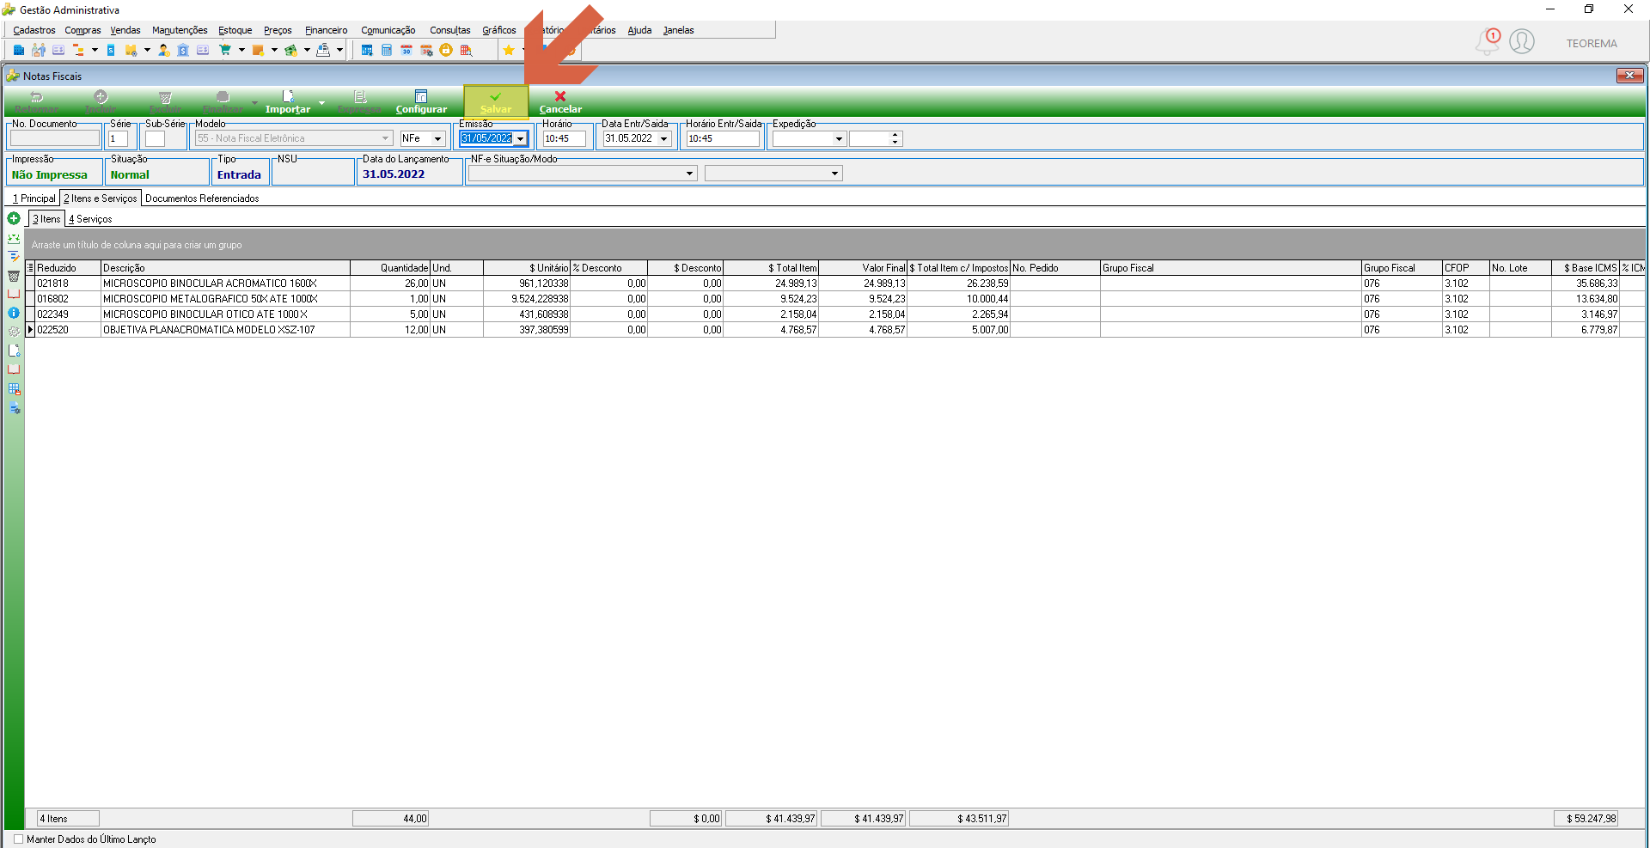Click the Importar button
The image size is (1650, 848).
pos(288,101)
